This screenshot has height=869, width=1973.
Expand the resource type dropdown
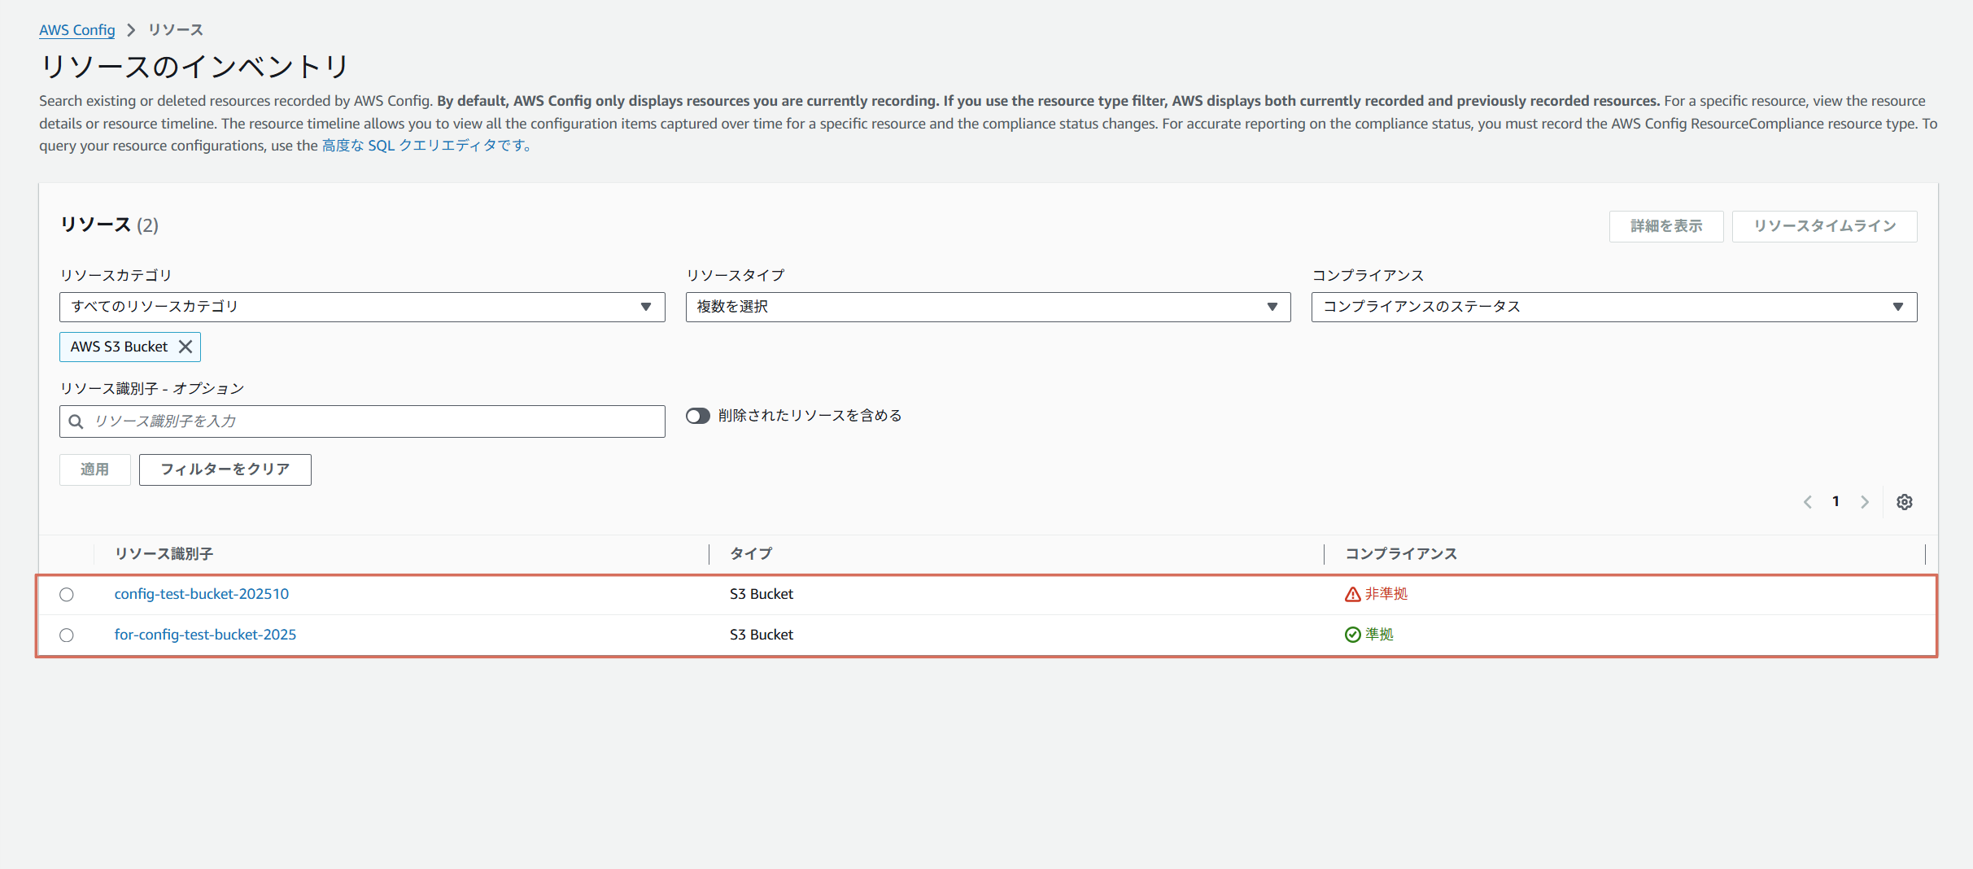[988, 307]
